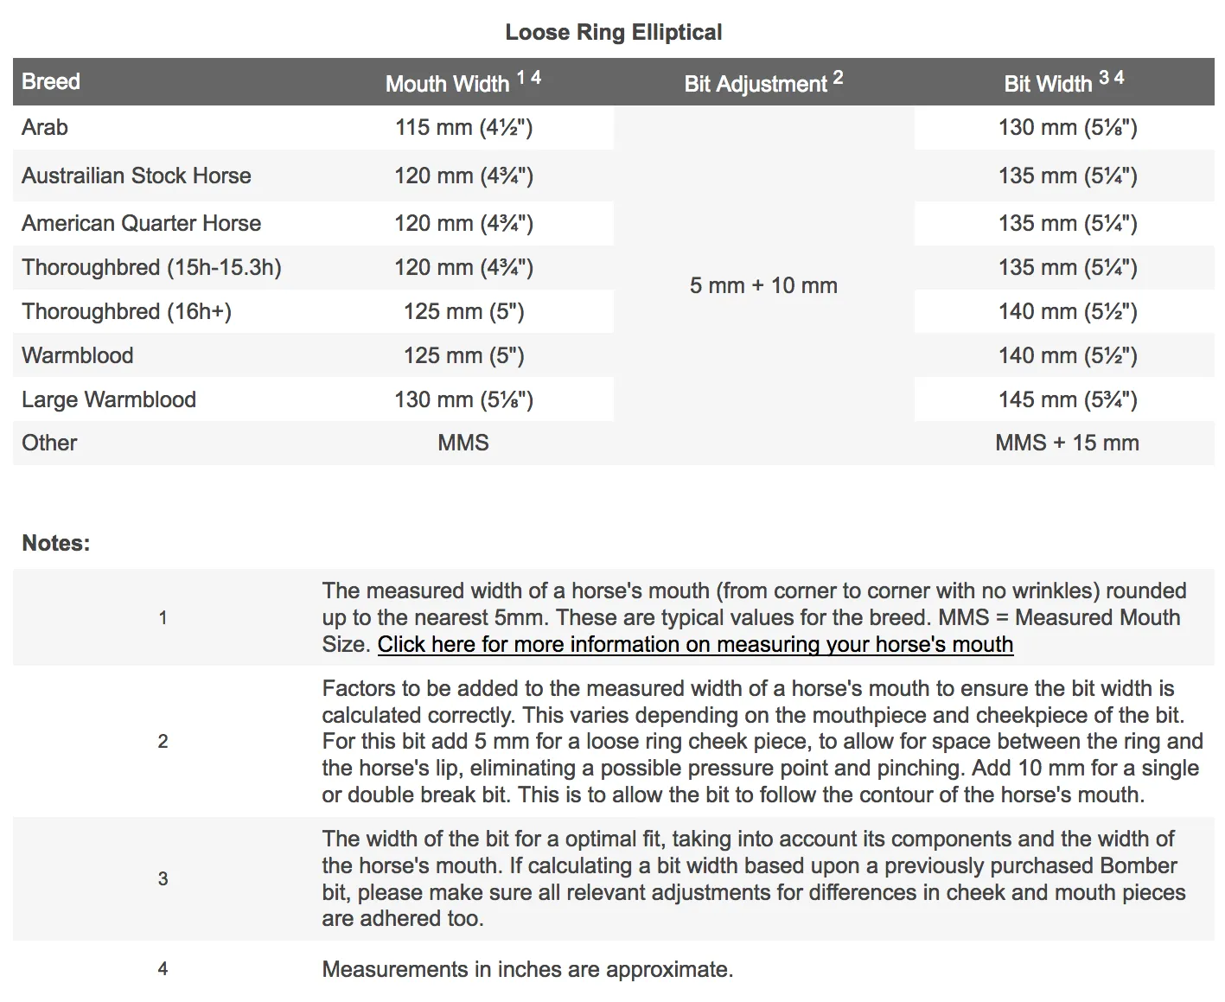Select note number 4 about inch measurements
This screenshot has height=1002, width=1225.
click(x=613, y=969)
